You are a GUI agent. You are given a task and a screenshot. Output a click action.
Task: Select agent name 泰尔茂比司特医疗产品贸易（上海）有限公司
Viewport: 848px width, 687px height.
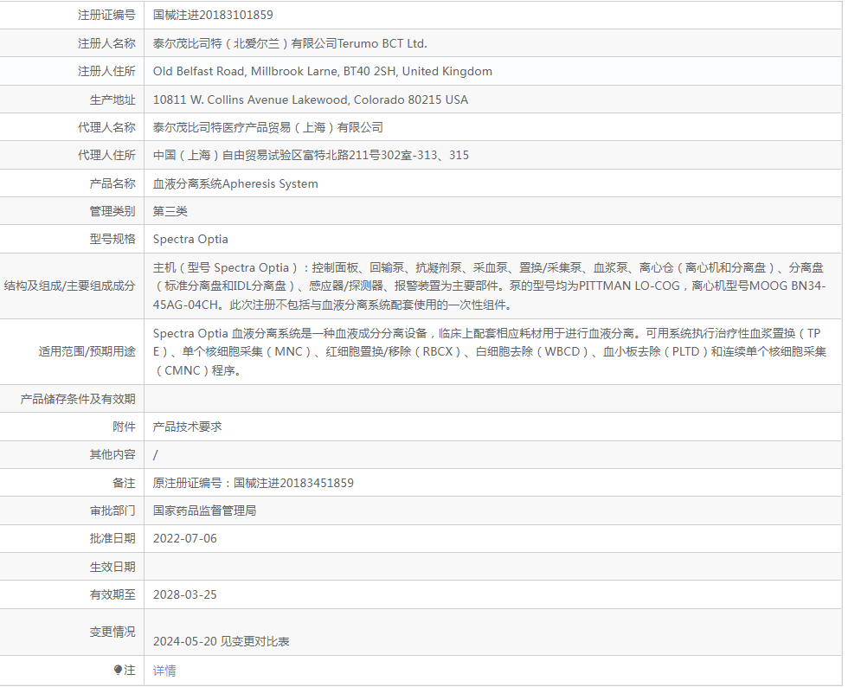point(268,128)
